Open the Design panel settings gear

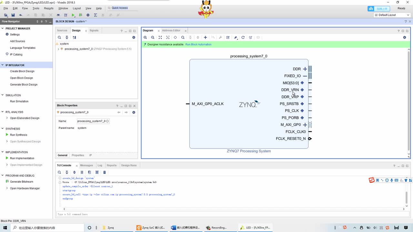point(134,37)
